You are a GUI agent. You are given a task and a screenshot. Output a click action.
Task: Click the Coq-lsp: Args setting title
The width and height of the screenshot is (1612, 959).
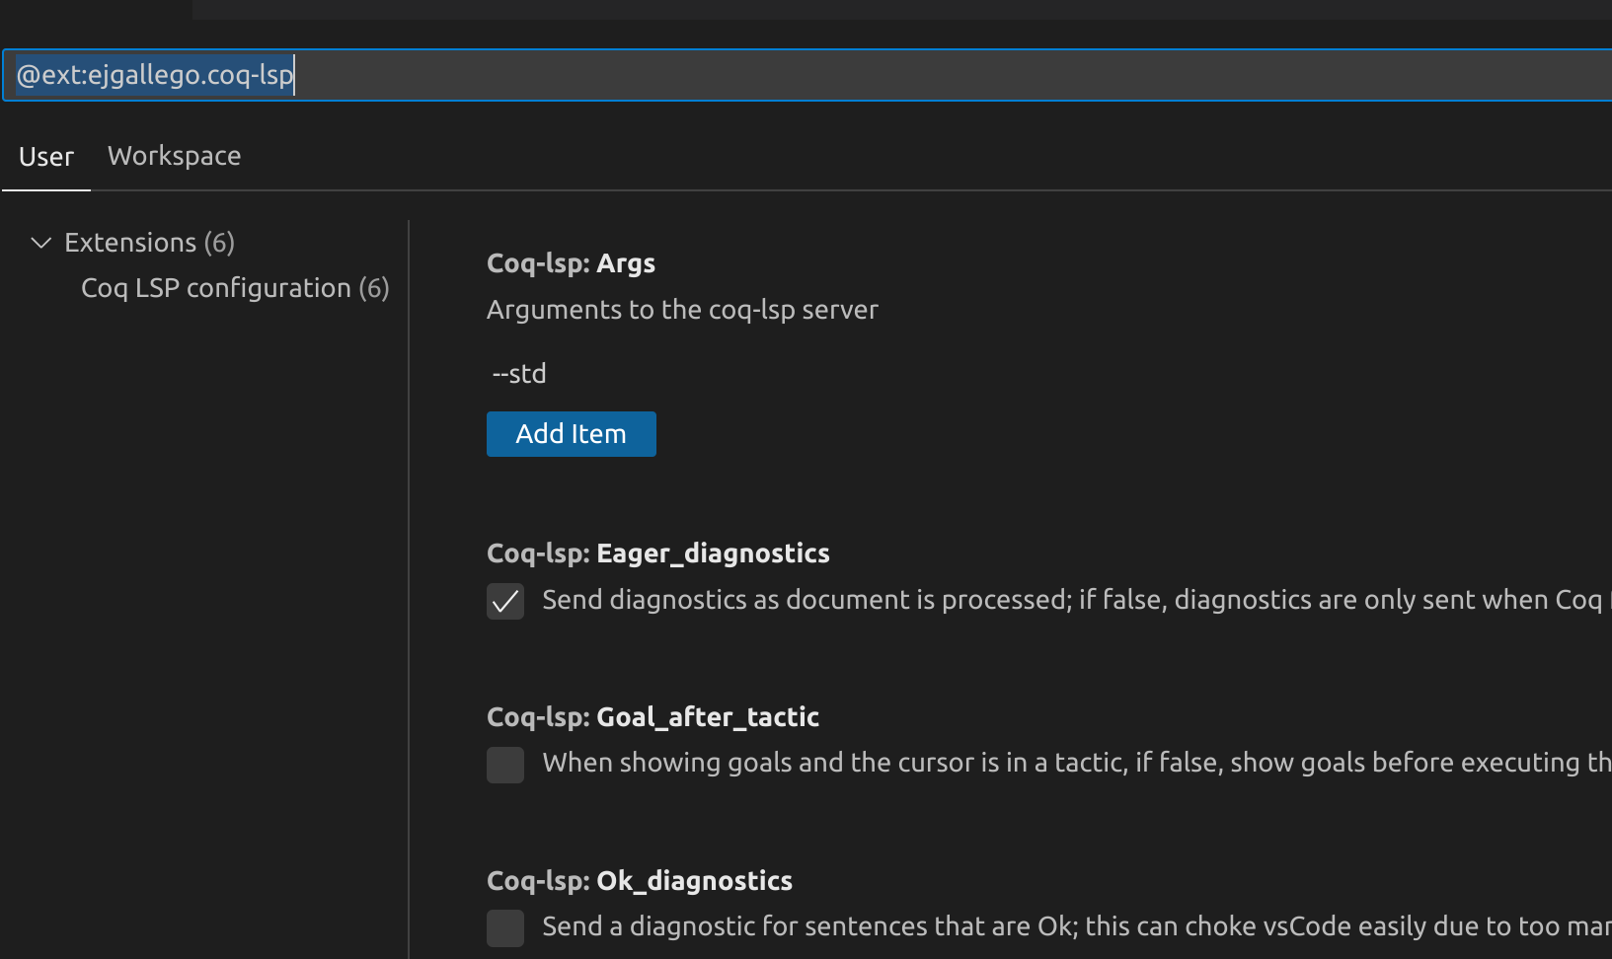coord(571,263)
